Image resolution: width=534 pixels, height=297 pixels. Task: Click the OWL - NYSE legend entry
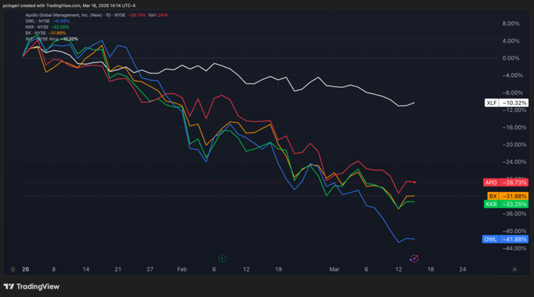47,21
